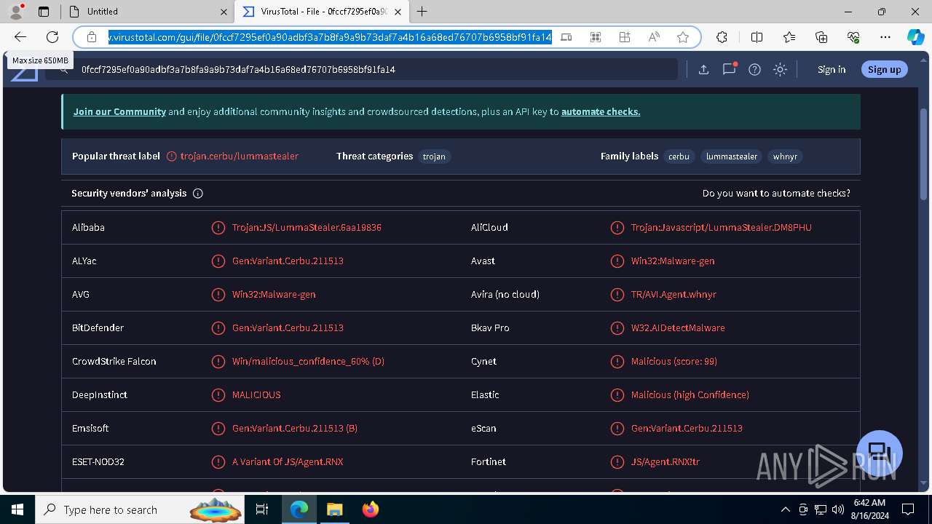Click the browser Back arrow

[20, 37]
